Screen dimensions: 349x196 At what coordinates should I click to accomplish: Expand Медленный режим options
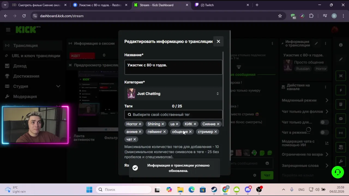coord(327,100)
